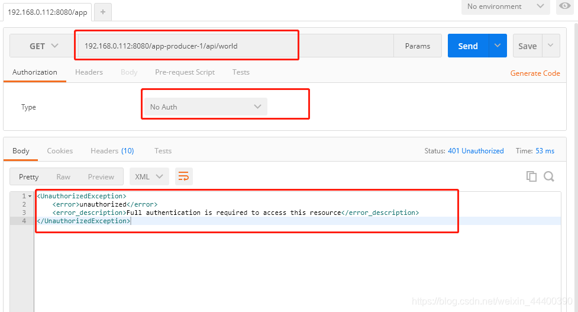
Task: Change the XML response format dropdown
Action: coord(149,176)
